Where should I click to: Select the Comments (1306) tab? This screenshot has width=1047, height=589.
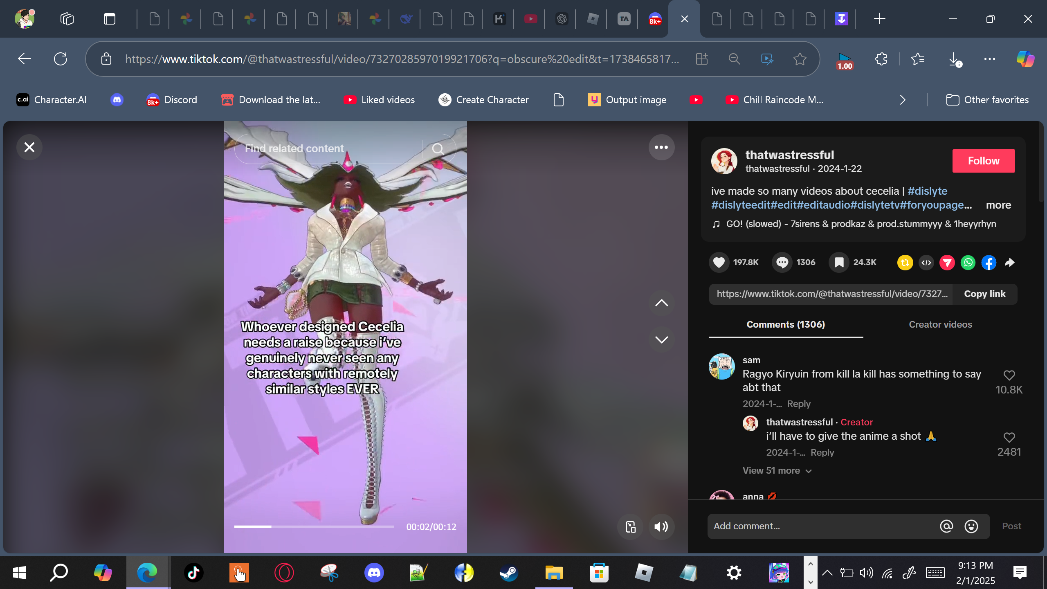[x=785, y=324]
